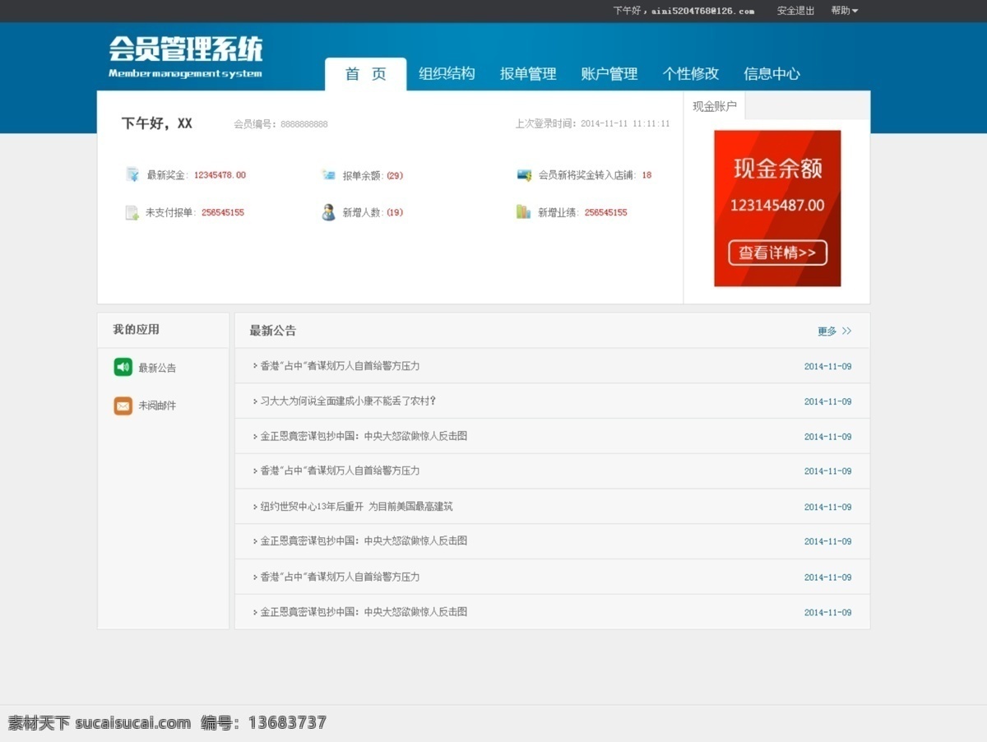Open the 帮助 dropdown menu
The width and height of the screenshot is (987, 742).
[x=845, y=11]
